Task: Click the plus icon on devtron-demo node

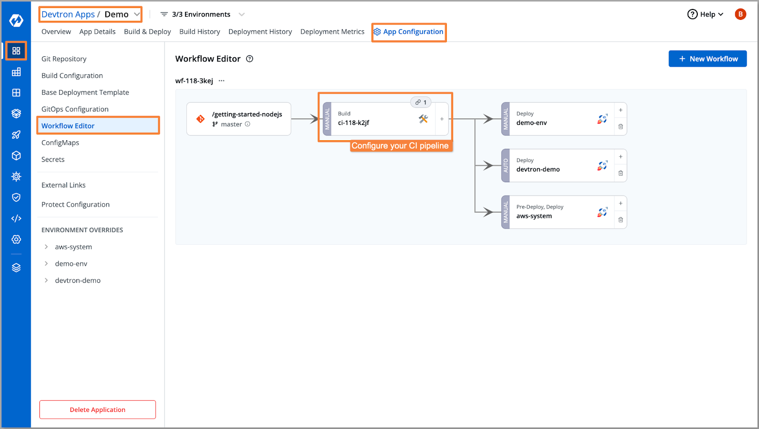Action: [620, 157]
